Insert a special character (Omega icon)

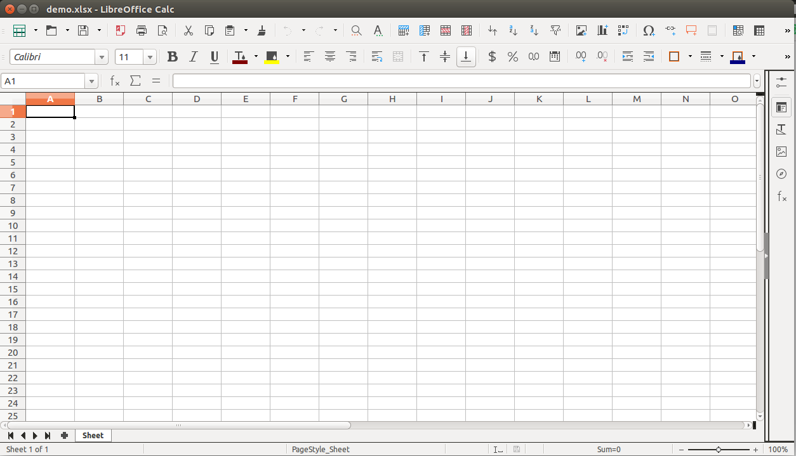click(649, 30)
